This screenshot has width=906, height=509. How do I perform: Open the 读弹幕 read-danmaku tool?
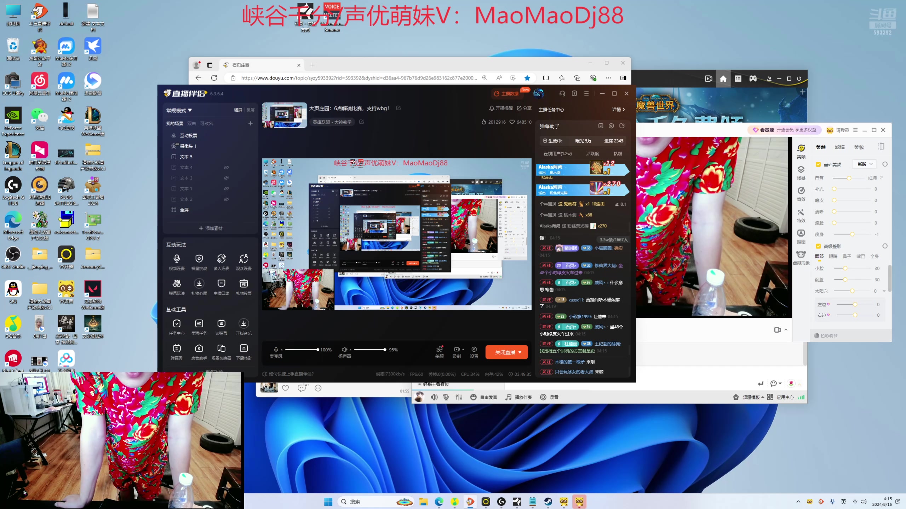[221, 327]
